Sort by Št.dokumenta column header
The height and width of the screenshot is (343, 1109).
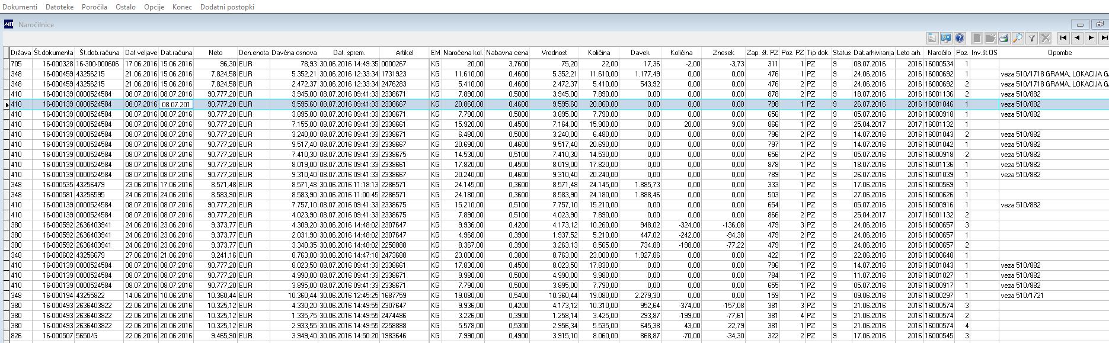[x=53, y=53]
